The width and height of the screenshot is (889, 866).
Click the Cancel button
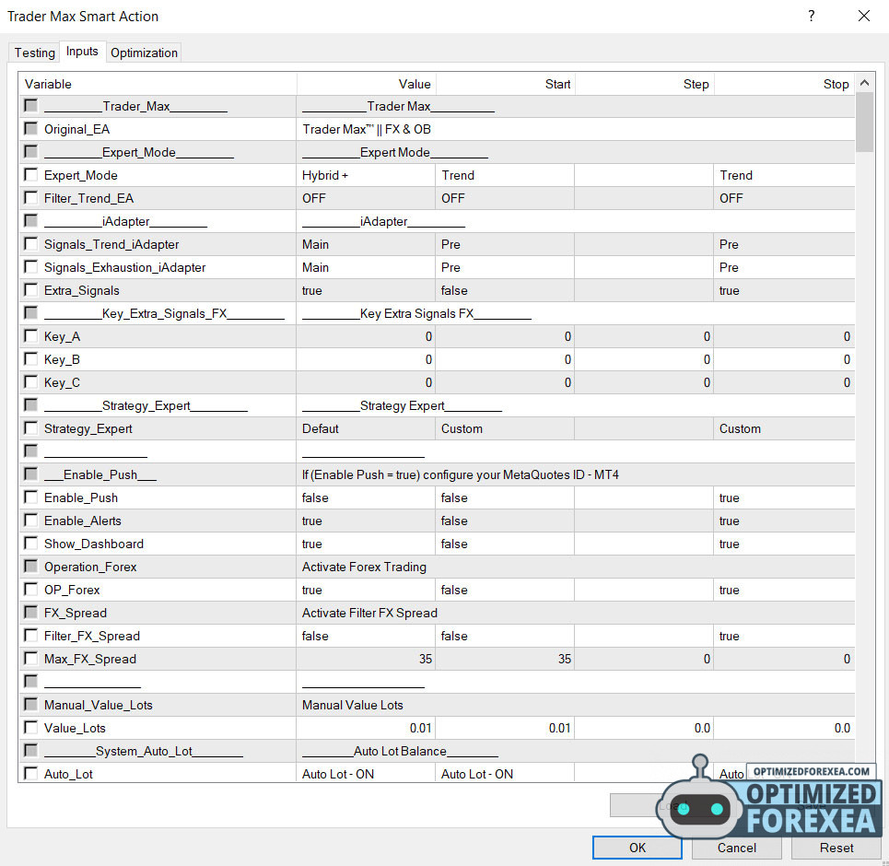736,848
